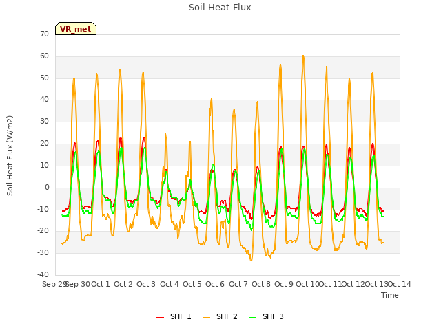Toggle the SHF 3 legend entry
The height and width of the screenshot is (330, 441).
tap(267, 316)
